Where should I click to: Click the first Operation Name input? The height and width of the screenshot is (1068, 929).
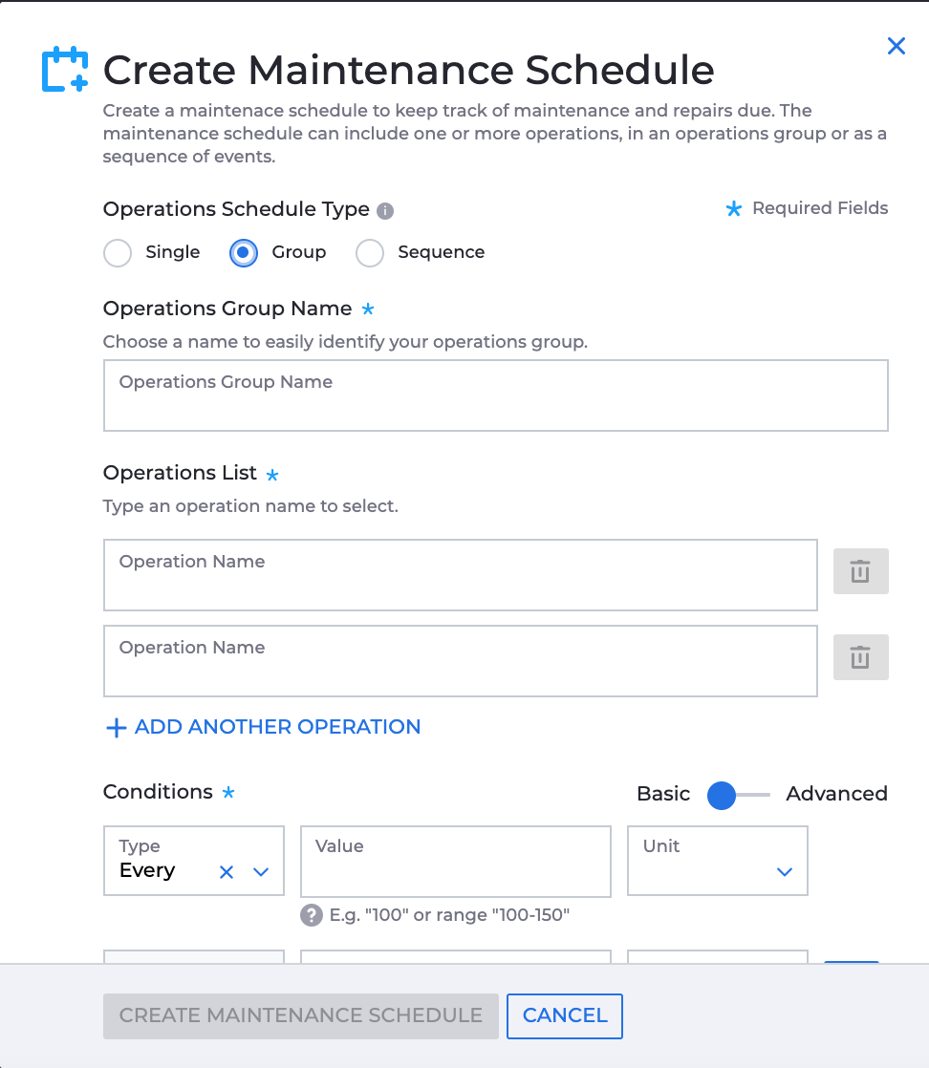[x=460, y=575]
